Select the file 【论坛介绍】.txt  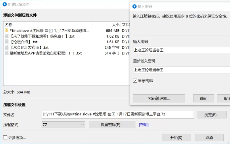[24, 42]
